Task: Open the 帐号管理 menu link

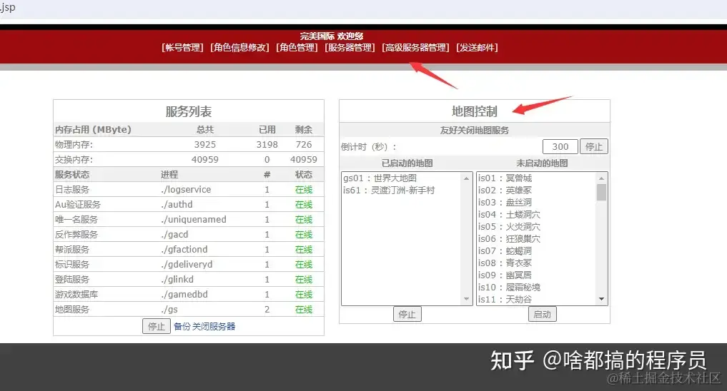Action: pos(183,48)
